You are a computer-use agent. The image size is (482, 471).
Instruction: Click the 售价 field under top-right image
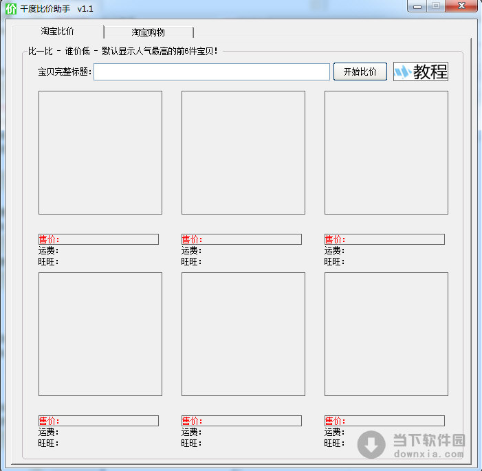[384, 239]
